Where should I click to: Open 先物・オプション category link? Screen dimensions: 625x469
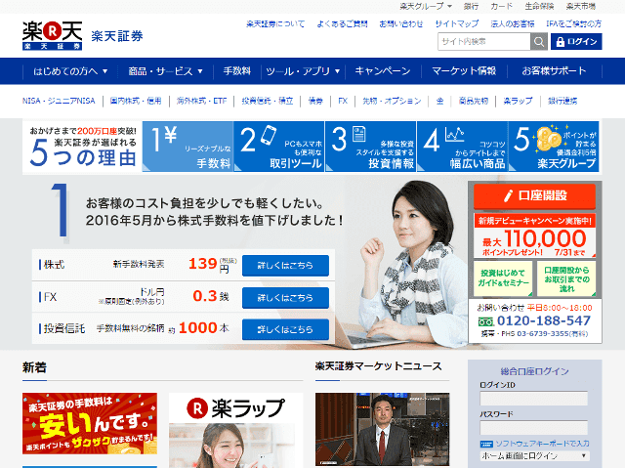pyautogui.click(x=392, y=101)
